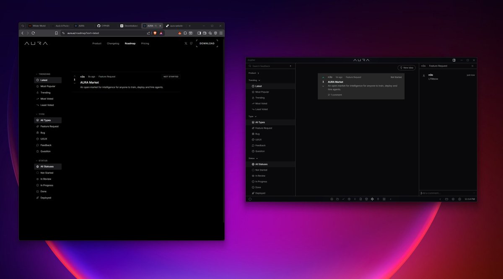Open the grid apps icon in the bottom toolbar
The height and width of the screenshot is (279, 503).
pyautogui.click(x=384, y=199)
